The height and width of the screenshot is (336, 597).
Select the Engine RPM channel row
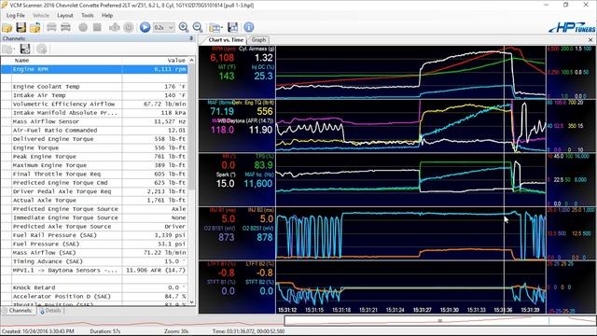coord(94,69)
